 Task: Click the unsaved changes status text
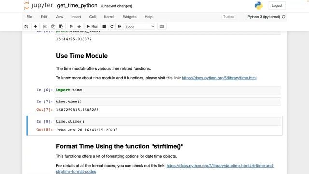117,6
